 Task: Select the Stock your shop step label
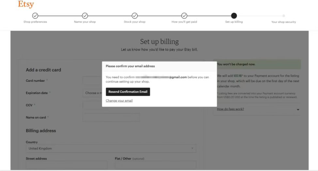click(135, 22)
